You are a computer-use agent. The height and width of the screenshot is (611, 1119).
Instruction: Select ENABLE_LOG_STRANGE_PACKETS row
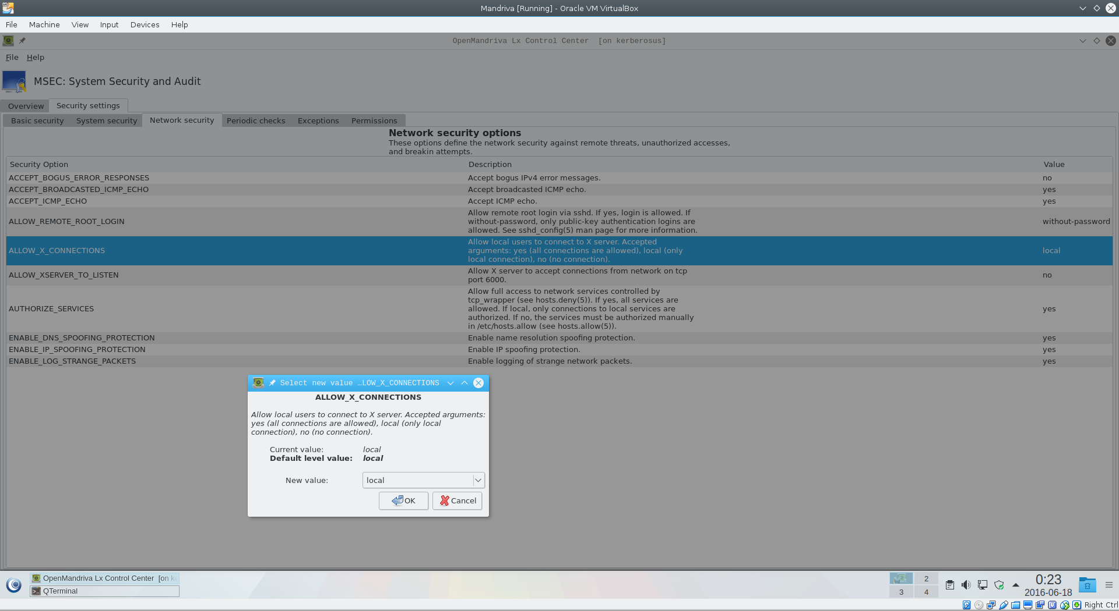[x=559, y=361]
